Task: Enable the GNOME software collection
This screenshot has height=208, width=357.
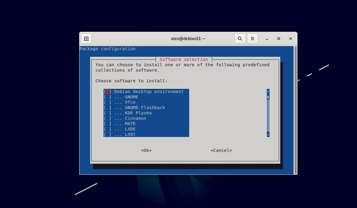Action: [x=106, y=97]
